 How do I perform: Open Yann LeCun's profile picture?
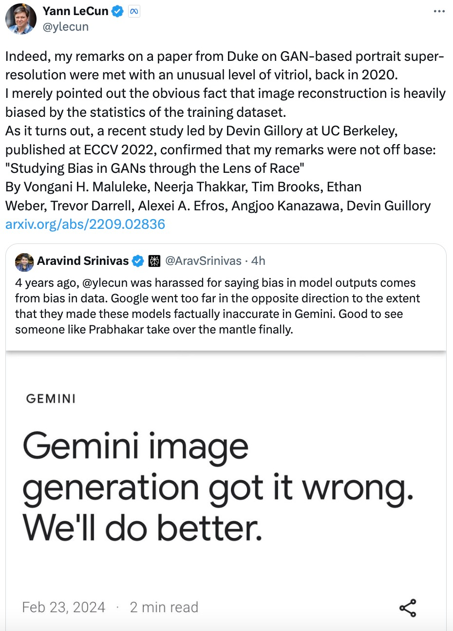(x=20, y=19)
